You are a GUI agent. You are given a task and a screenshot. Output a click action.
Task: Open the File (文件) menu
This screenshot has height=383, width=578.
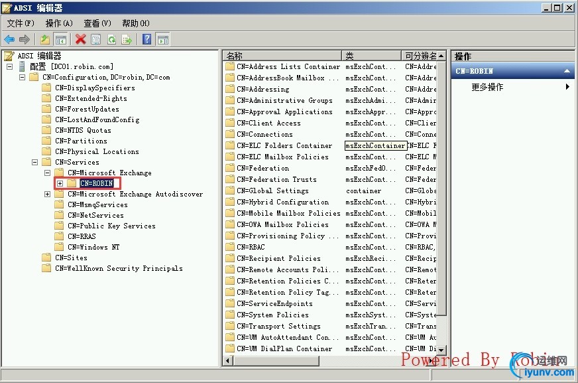(21, 23)
